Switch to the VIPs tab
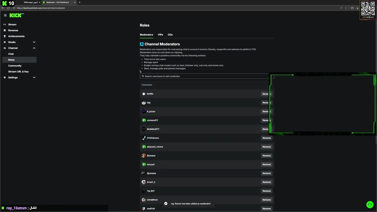The width and height of the screenshot is (377, 212). point(160,35)
